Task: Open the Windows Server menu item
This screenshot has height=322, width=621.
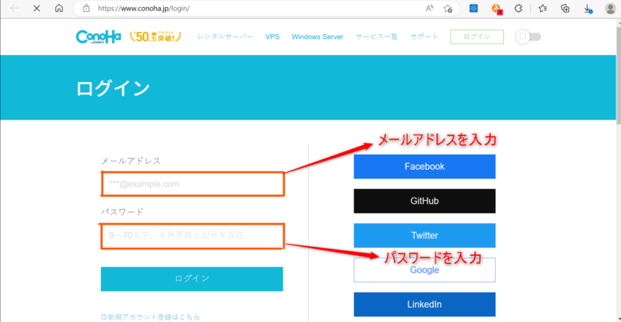Action: (317, 37)
